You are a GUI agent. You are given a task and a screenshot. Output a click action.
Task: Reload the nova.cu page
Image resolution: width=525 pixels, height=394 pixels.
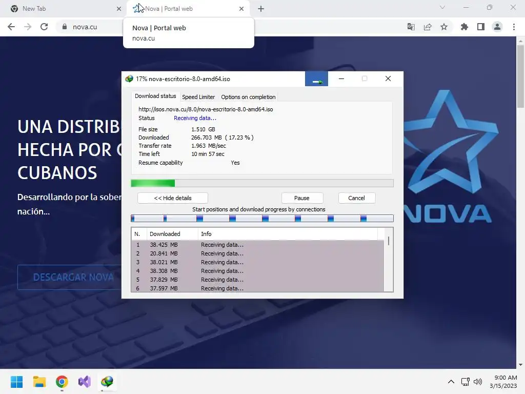(44, 27)
